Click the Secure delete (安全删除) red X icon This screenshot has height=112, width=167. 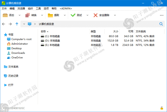click(x=96, y=15)
